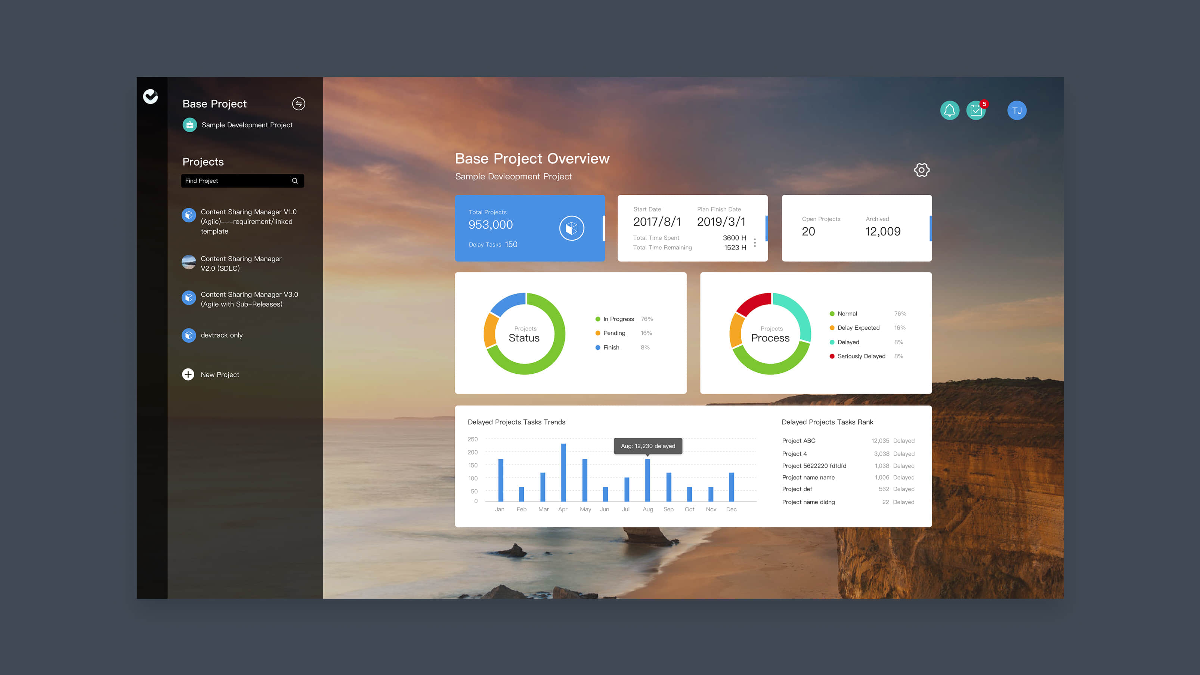Click the checkmark app logo

(x=151, y=96)
